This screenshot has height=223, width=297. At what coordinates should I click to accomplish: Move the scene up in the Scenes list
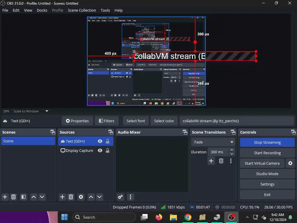[x=34, y=197]
